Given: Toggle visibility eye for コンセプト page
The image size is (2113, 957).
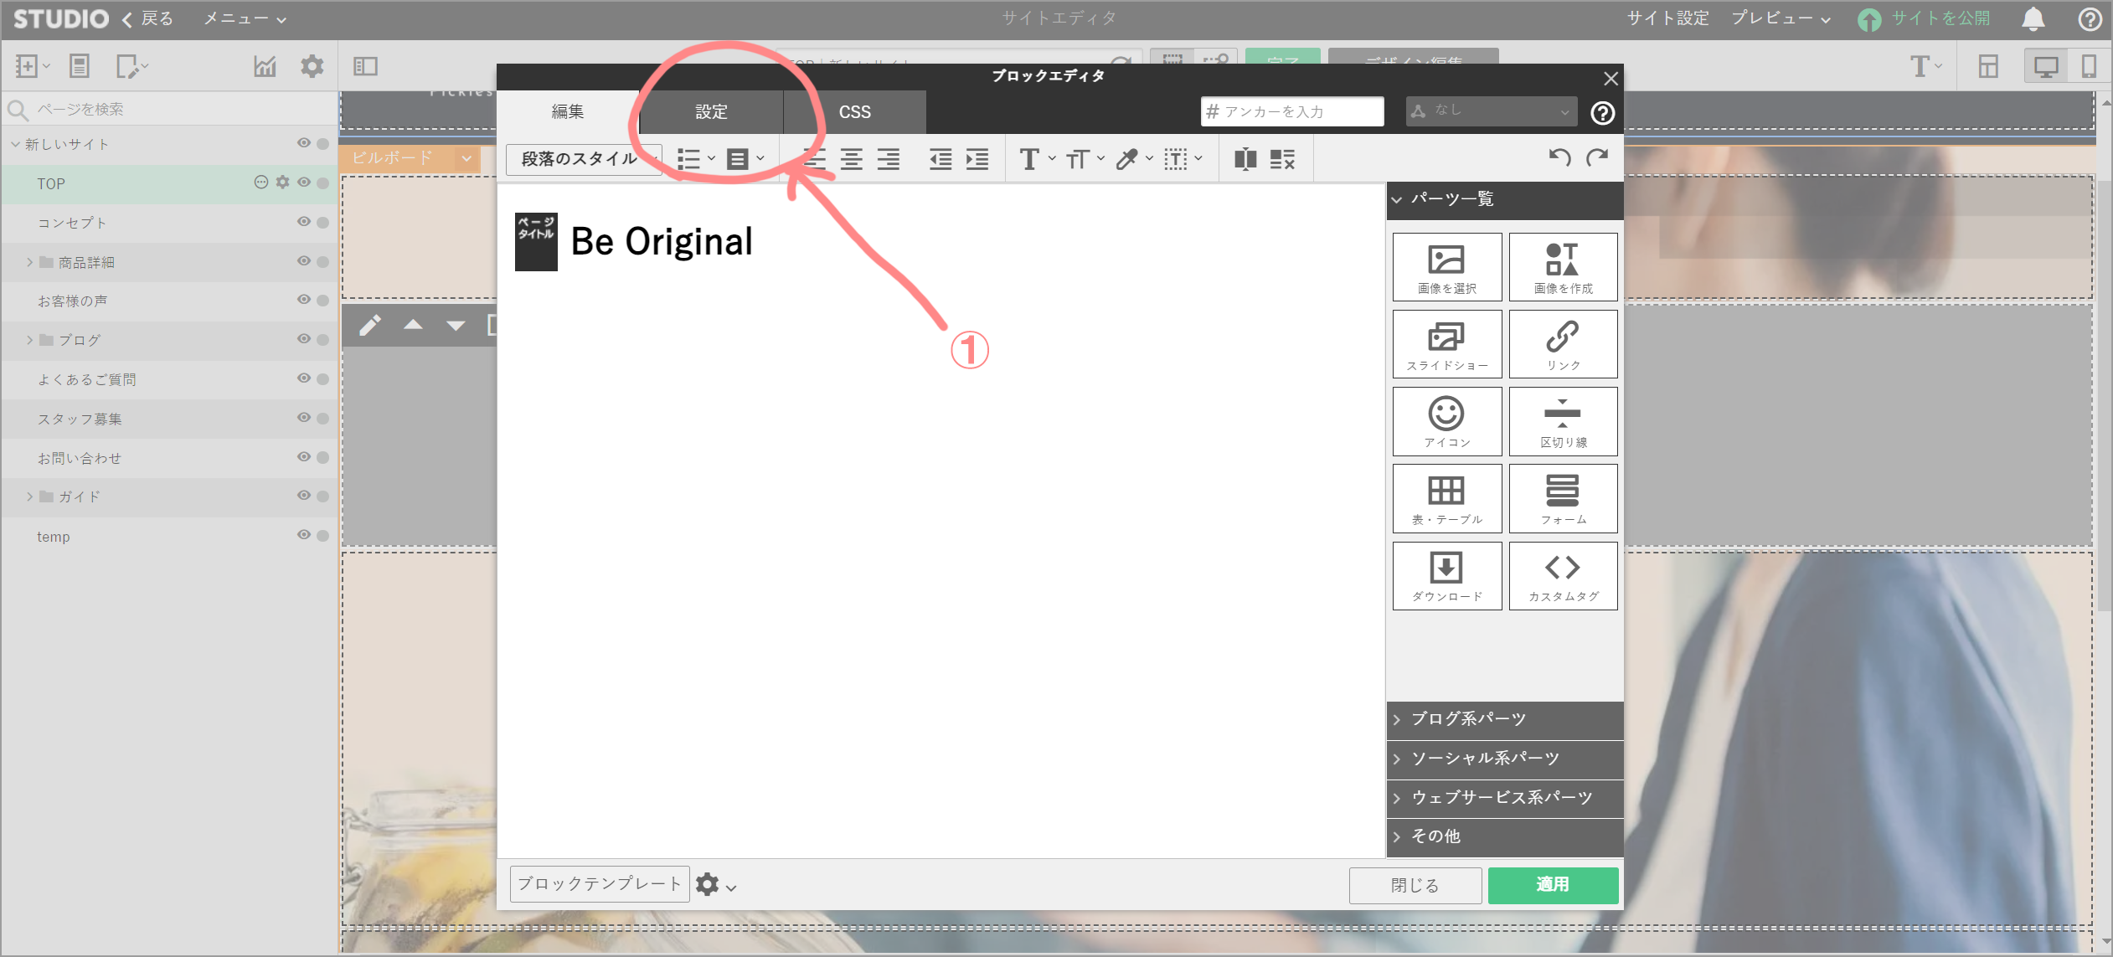Looking at the screenshot, I should tap(303, 222).
